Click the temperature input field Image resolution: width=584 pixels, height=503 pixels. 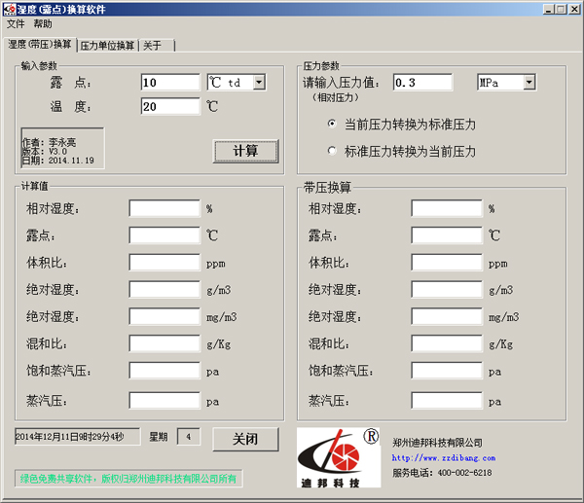click(x=170, y=107)
